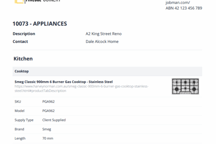Open the harveynorman.com.au product URL
Screen dimensions: 216x144
[81, 89]
